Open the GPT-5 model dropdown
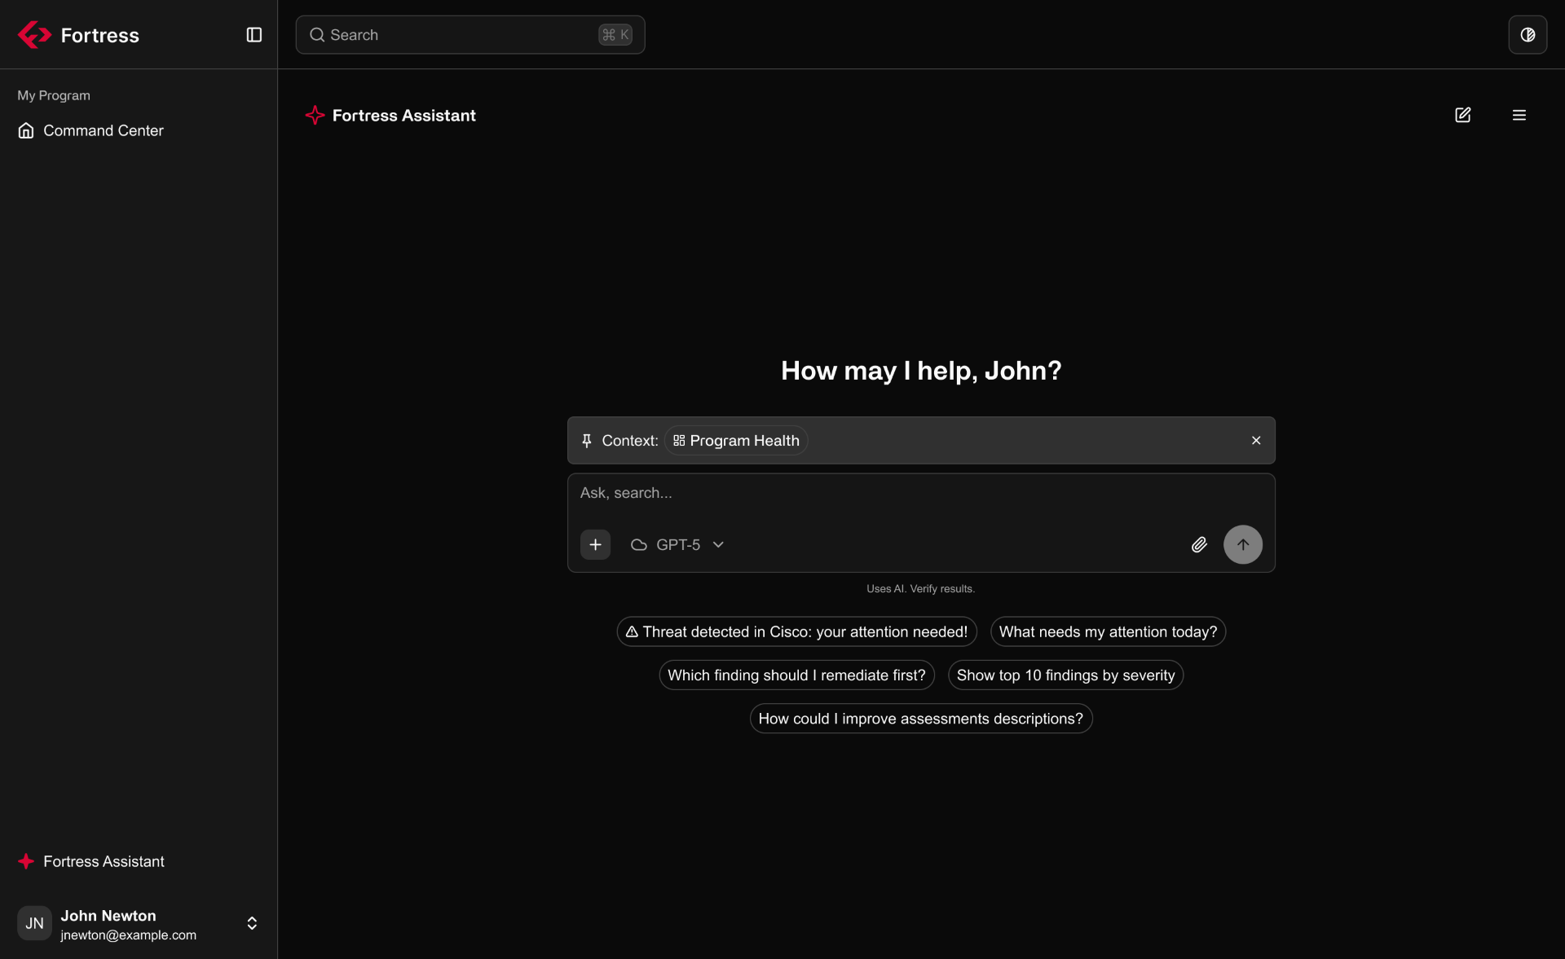 click(x=677, y=545)
